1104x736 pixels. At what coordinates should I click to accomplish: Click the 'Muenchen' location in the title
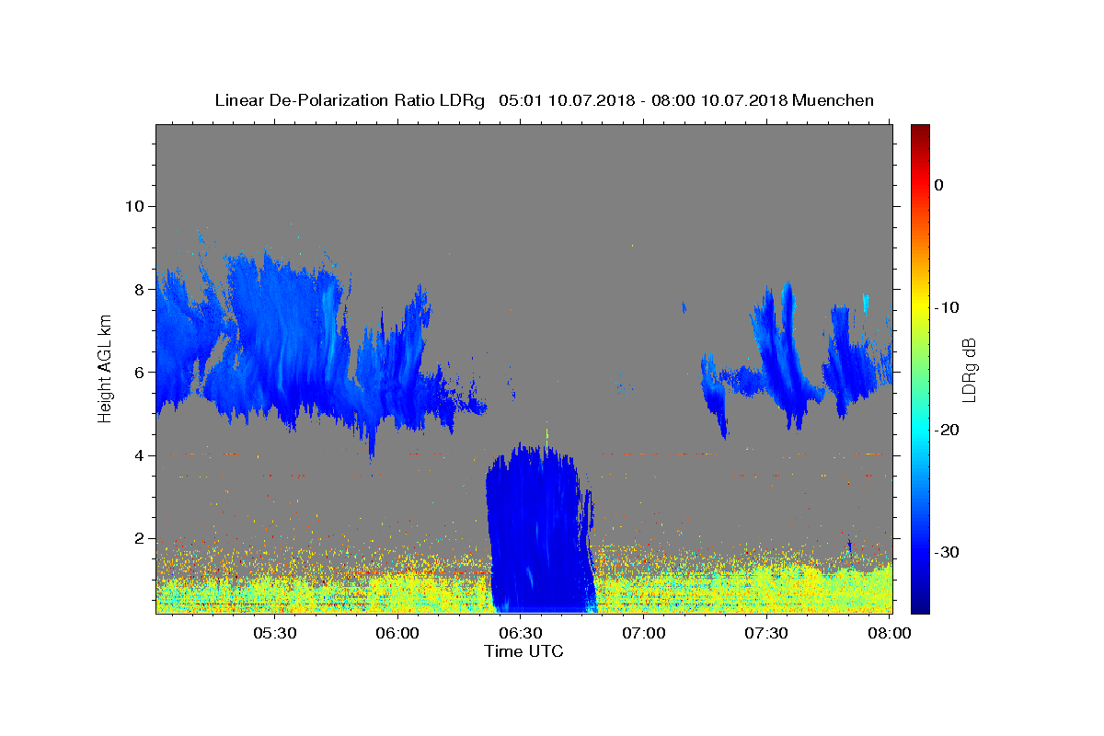(833, 100)
